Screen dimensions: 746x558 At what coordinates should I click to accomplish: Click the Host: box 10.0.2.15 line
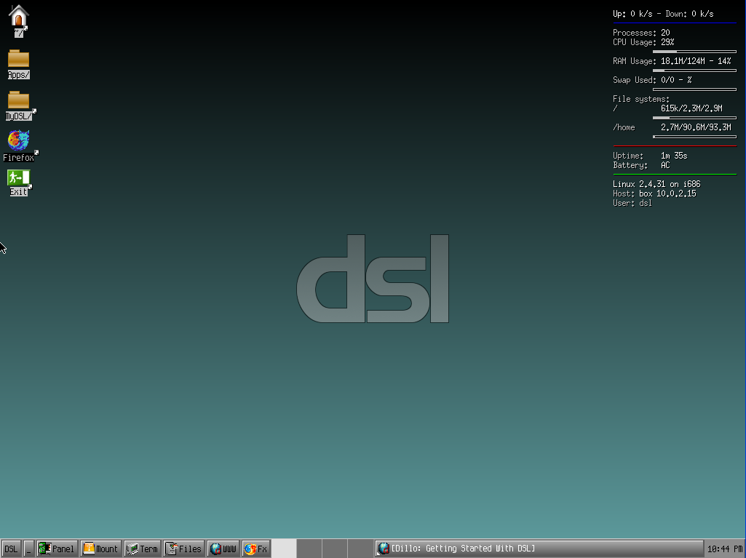(x=654, y=194)
